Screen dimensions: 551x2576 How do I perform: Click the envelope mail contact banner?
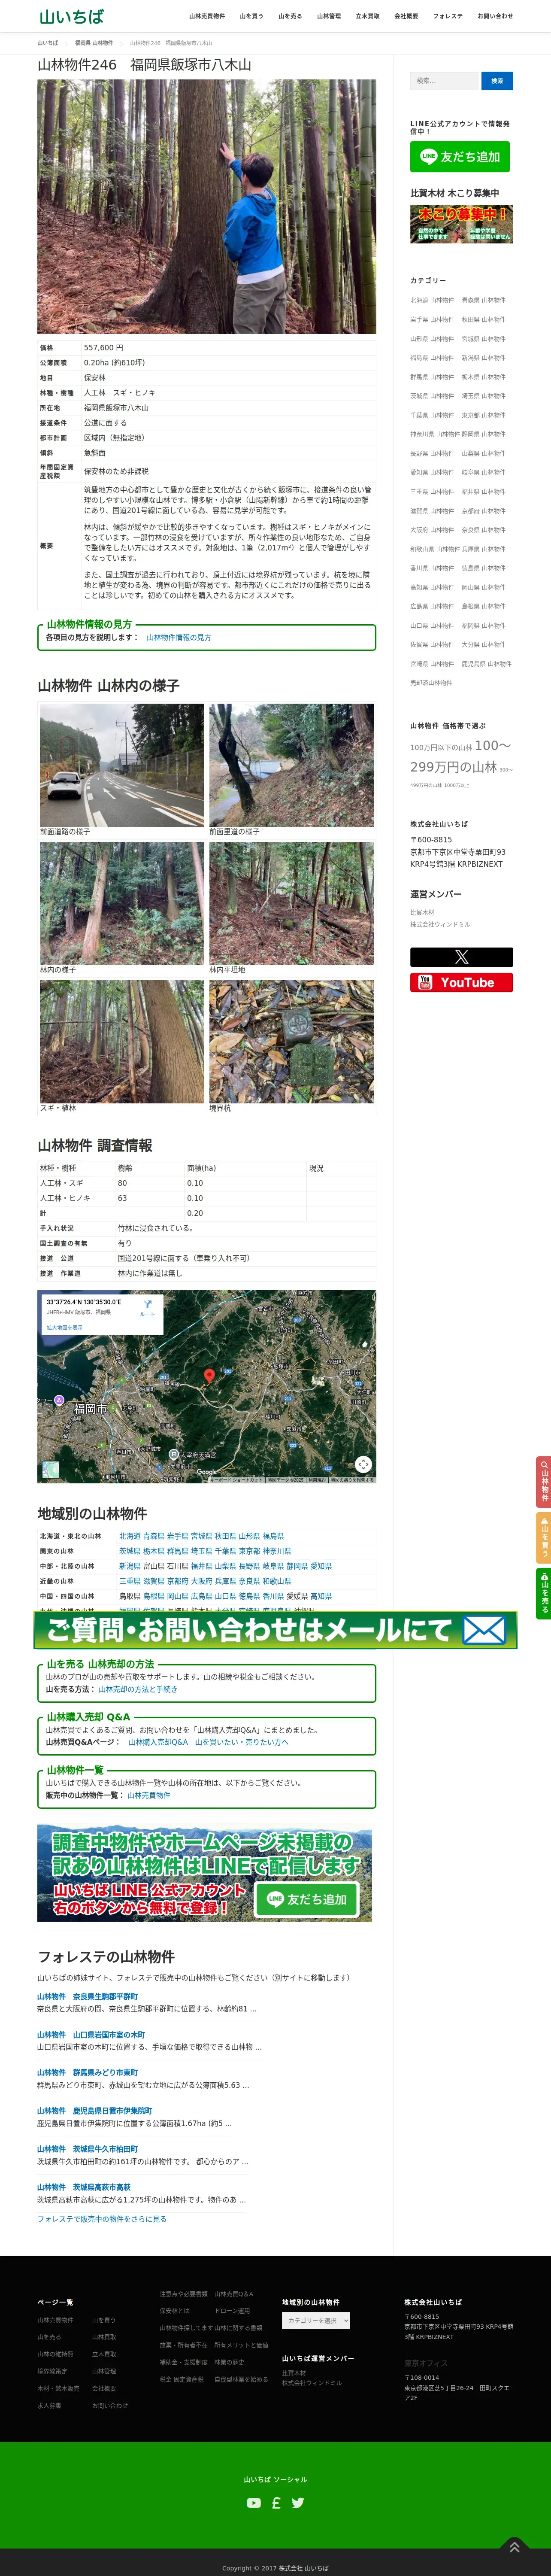[x=275, y=1630]
